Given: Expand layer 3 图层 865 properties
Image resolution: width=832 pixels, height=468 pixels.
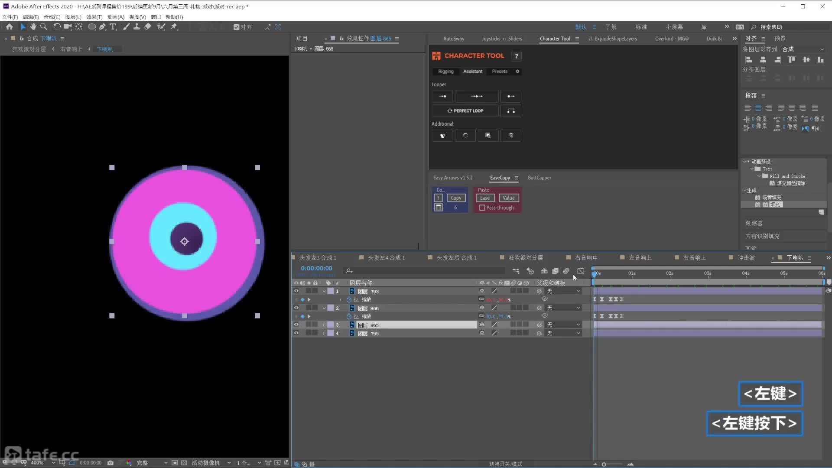Looking at the screenshot, I should coord(323,325).
